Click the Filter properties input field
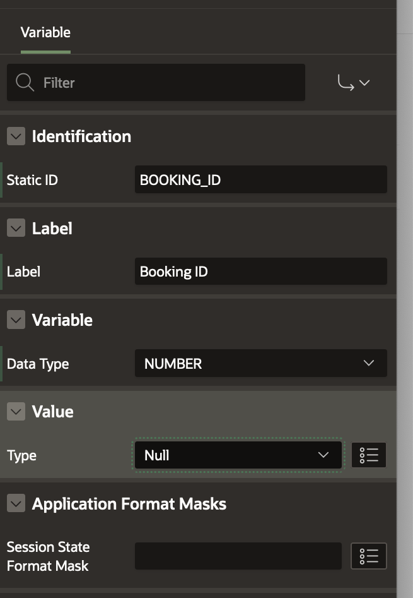Image resolution: width=413 pixels, height=598 pixels. coord(170,83)
